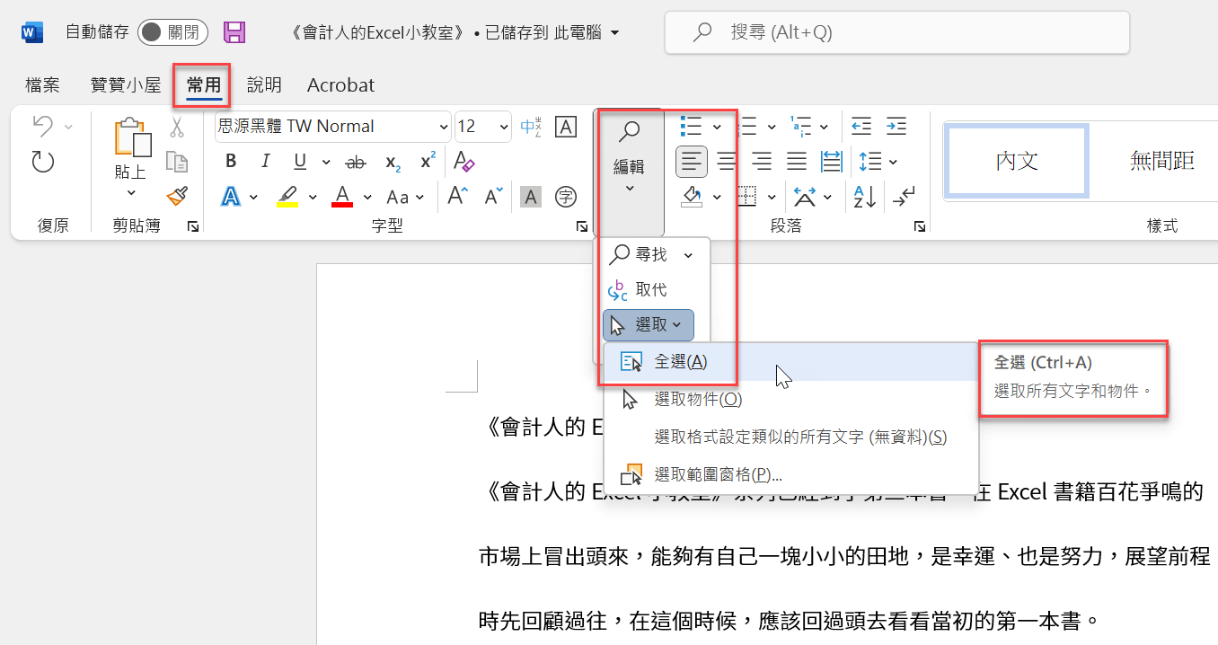This screenshot has width=1218, height=645.
Task: Apply the 無間距 style
Action: [x=1162, y=162]
